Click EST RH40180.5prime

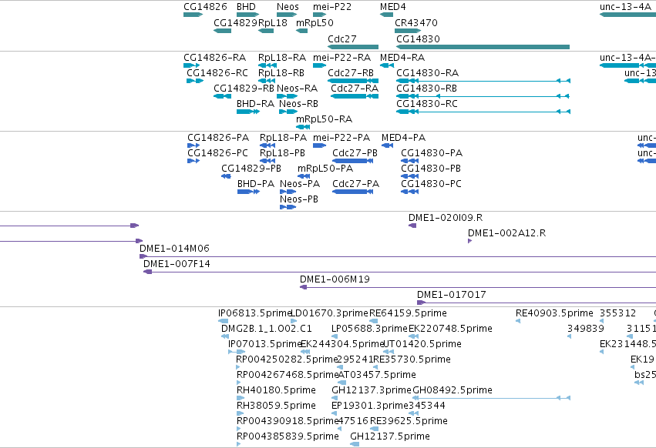click(x=241, y=398)
